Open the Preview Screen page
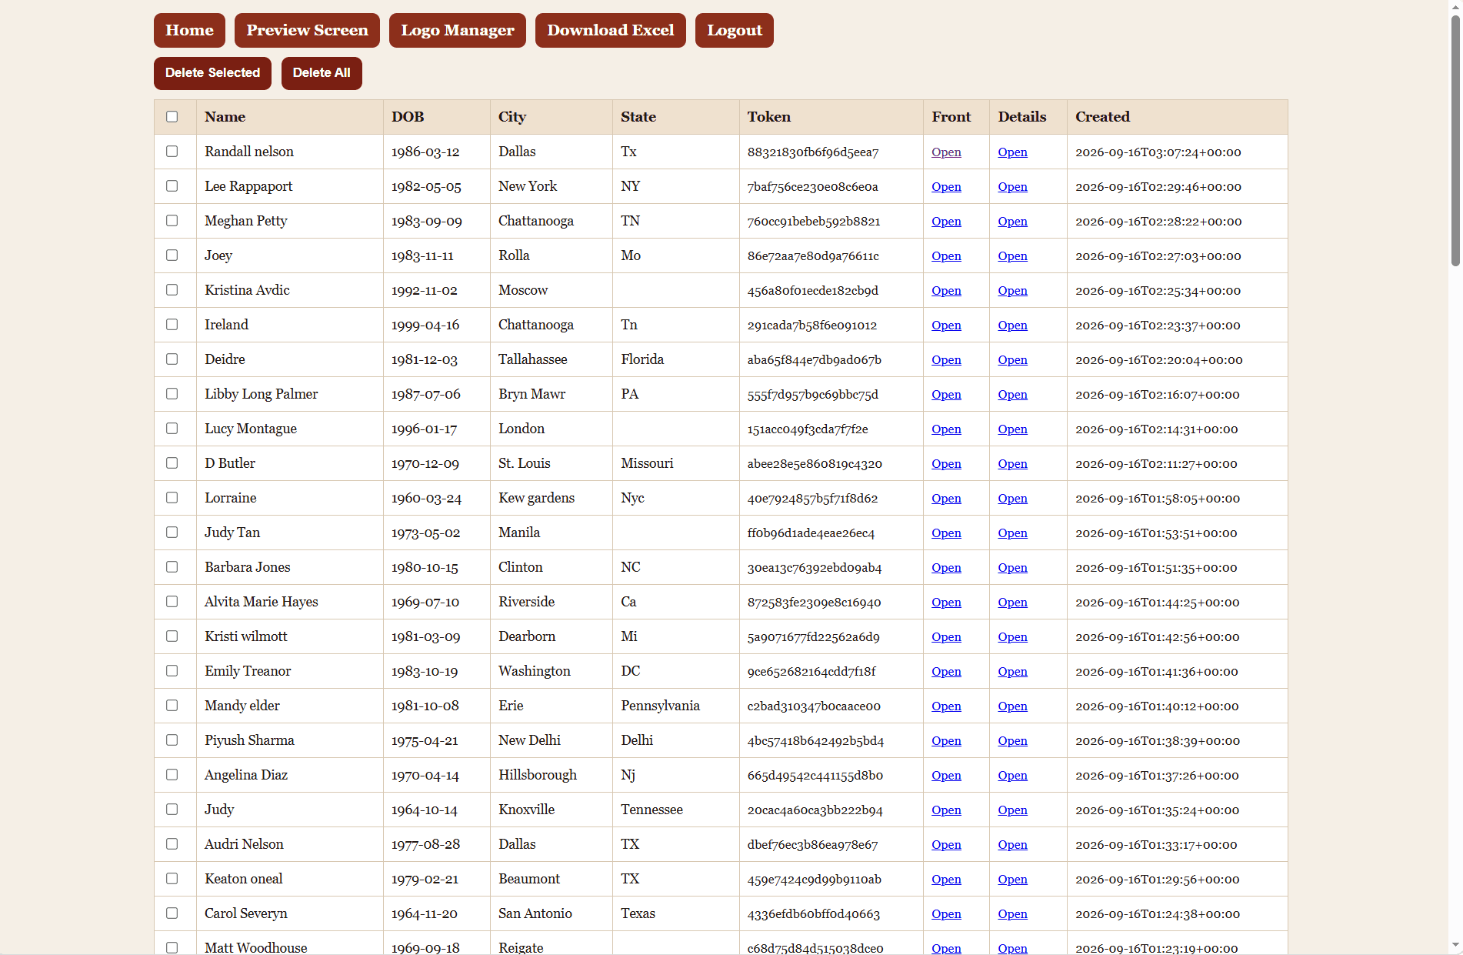 (x=307, y=30)
